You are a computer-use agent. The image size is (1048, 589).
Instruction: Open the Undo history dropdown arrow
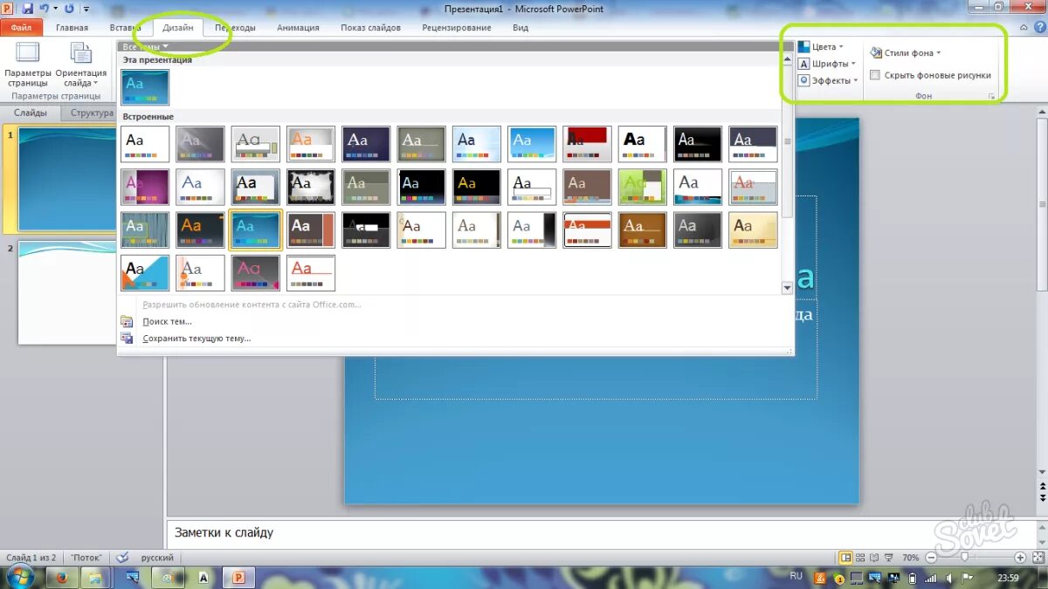[55, 9]
